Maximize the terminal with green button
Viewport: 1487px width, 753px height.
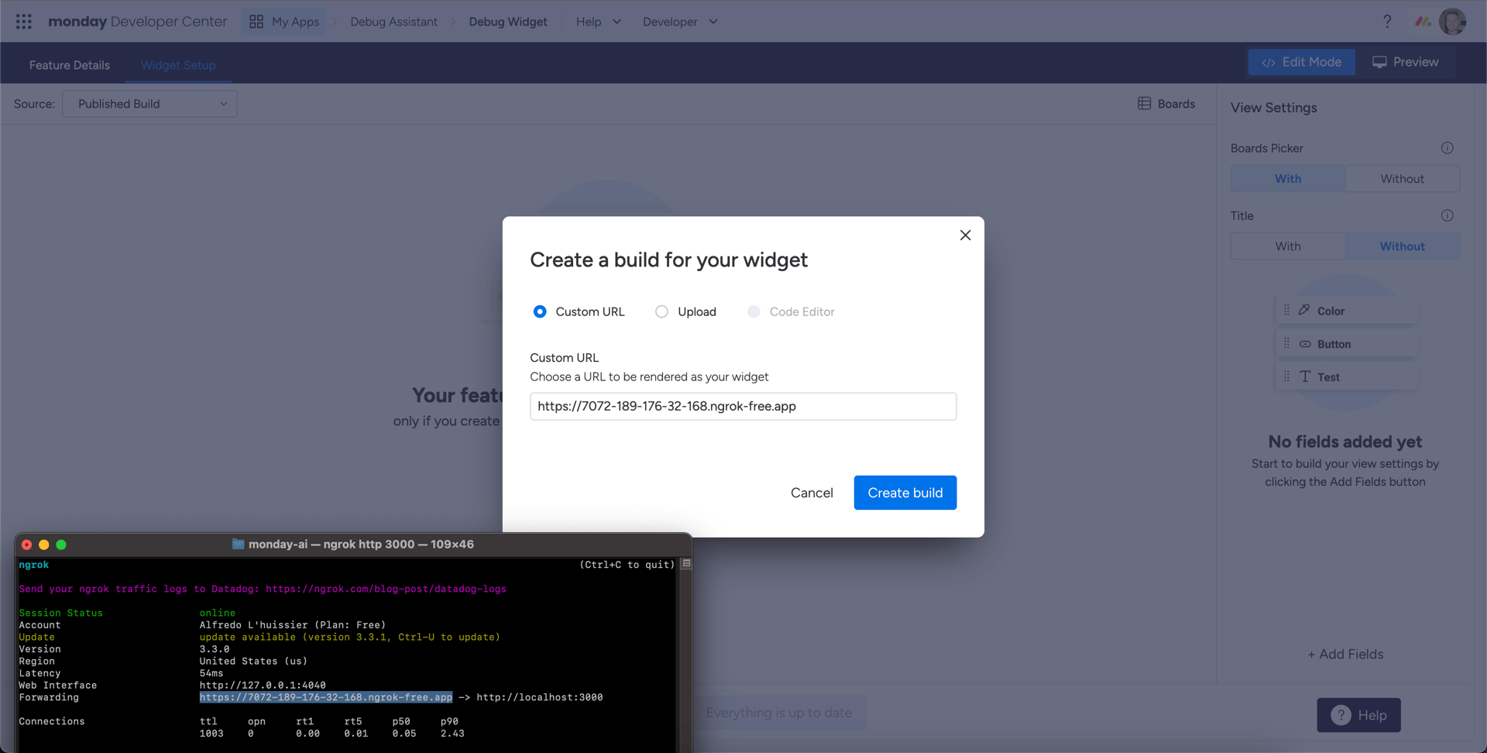pos(61,545)
